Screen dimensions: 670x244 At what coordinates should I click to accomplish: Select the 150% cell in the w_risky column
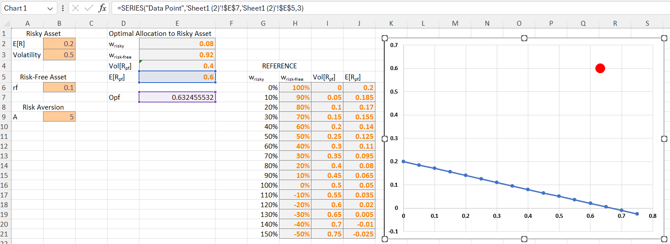(263, 234)
